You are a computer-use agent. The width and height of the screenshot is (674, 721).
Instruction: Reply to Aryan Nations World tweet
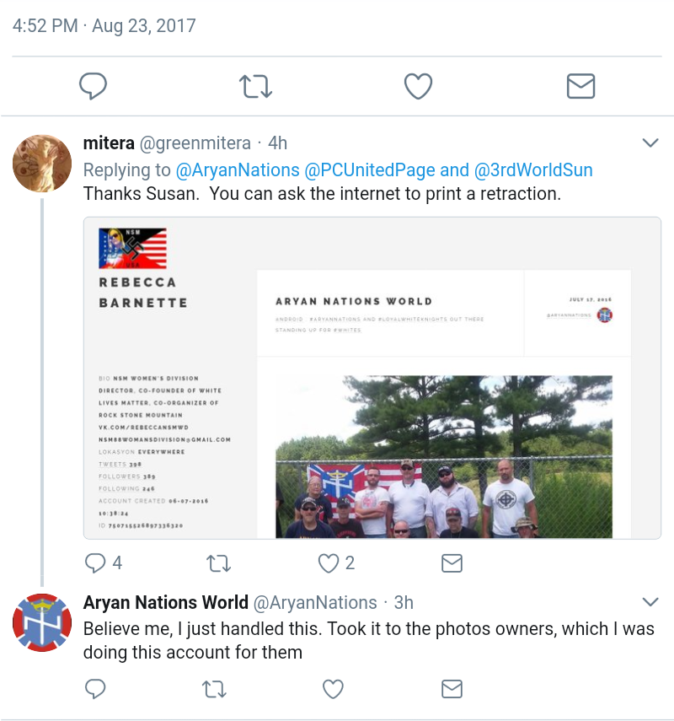pyautogui.click(x=97, y=689)
